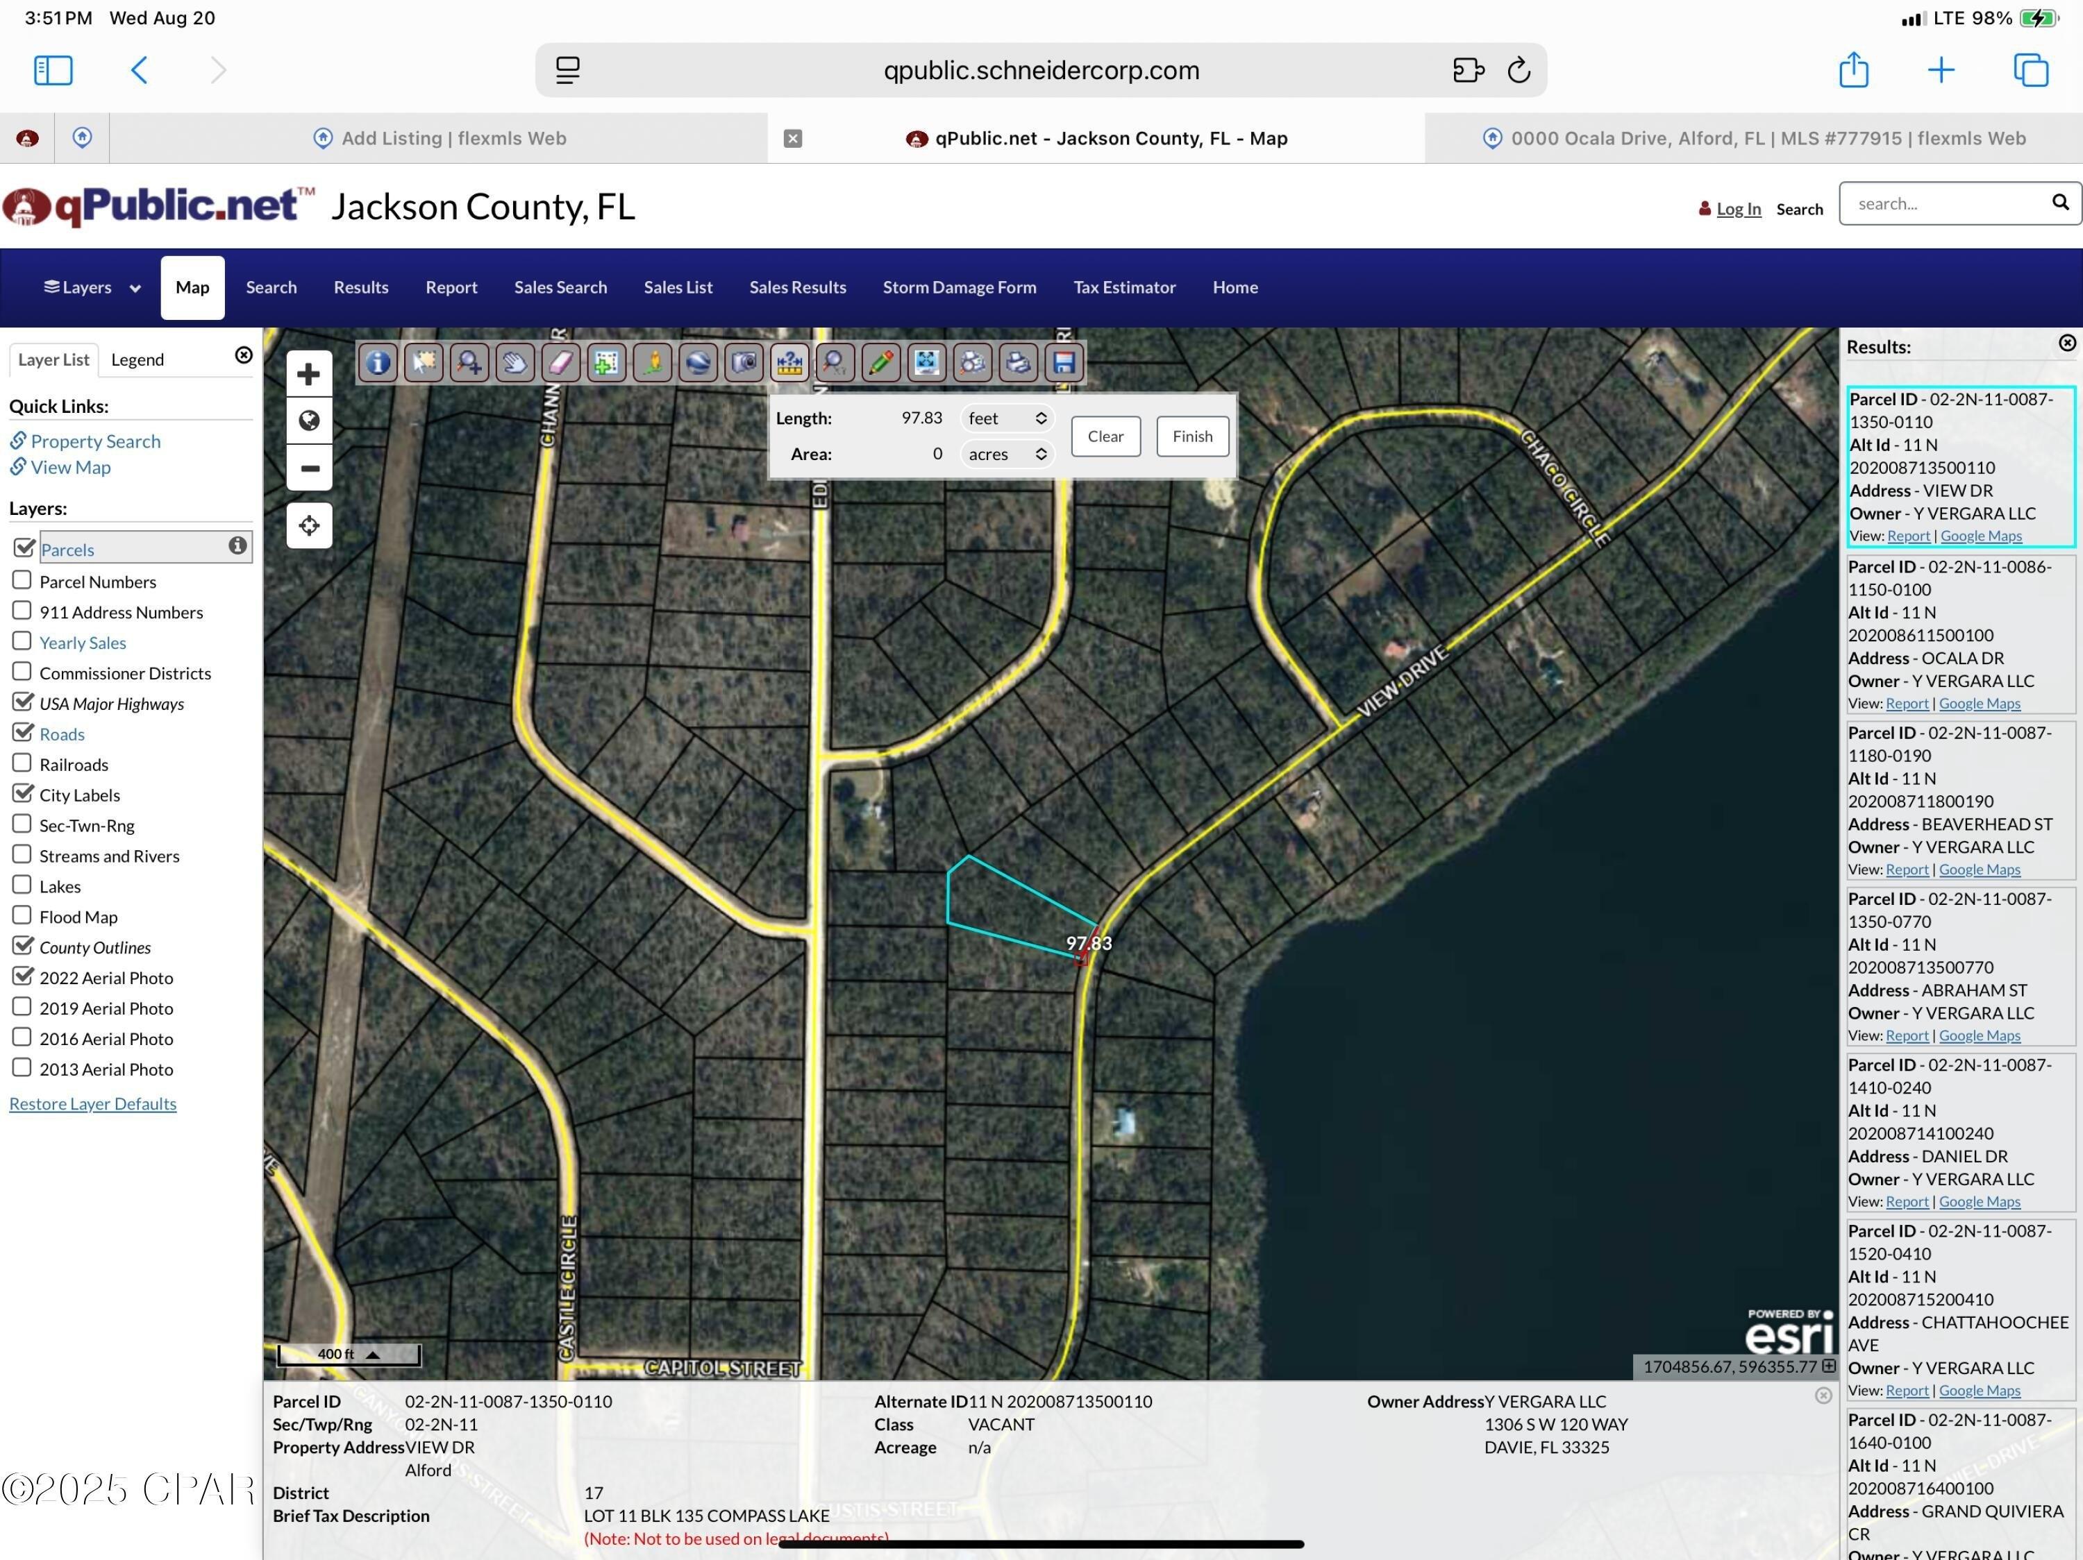Click the Zoom to Full Extent tool
The width and height of the screenshot is (2083, 1560).
pyautogui.click(x=927, y=362)
